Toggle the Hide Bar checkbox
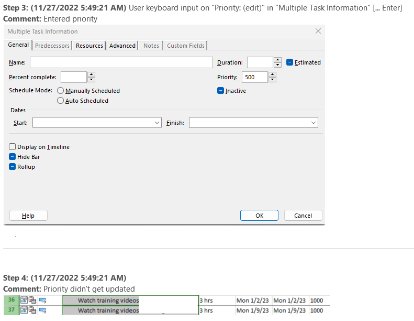414x321 pixels. [12, 157]
